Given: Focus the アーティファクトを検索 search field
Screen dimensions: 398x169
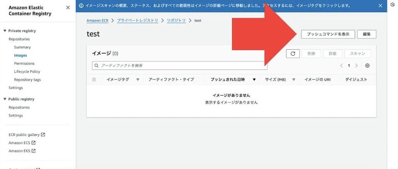Looking at the screenshot, I should [x=180, y=66].
